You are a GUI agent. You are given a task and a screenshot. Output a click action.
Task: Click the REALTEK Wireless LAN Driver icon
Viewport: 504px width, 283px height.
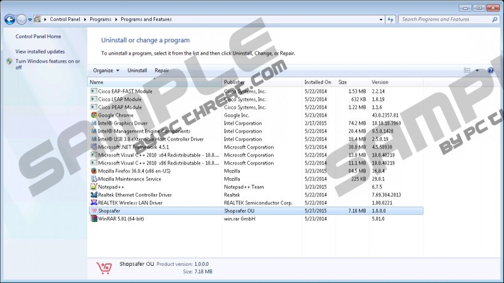93,203
